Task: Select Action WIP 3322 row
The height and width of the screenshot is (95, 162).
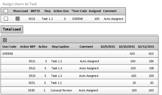Action: [x=79, y=68]
